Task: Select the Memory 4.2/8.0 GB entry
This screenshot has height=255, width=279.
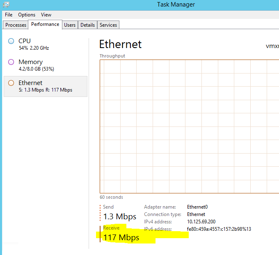Action: point(46,65)
